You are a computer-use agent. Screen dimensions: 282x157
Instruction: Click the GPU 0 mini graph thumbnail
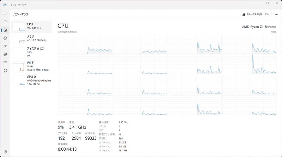point(19,80)
